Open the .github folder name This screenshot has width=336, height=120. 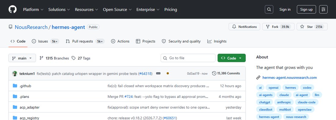click(x=25, y=86)
